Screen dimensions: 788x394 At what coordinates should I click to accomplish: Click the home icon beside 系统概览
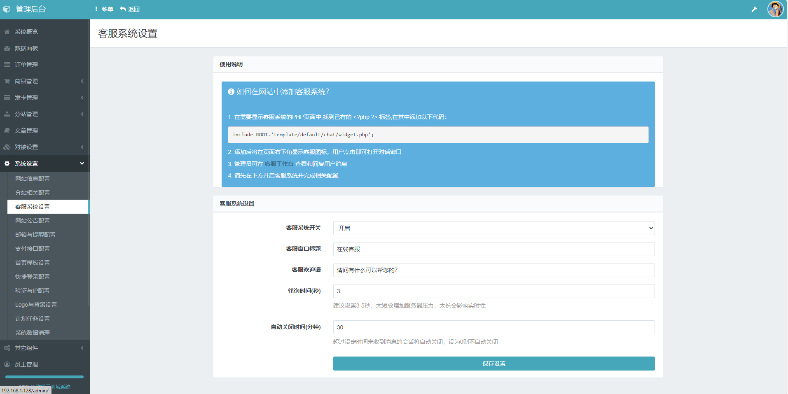[x=7, y=32]
